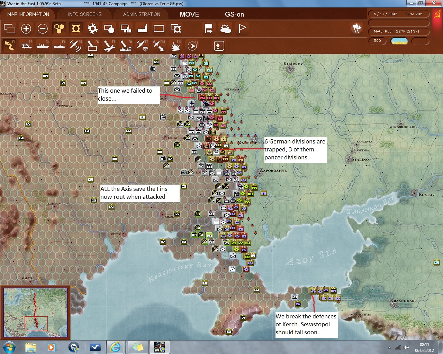This screenshot has height=354, width=443.
Task: Click the War in the East taskbar button
Action: pos(159,347)
